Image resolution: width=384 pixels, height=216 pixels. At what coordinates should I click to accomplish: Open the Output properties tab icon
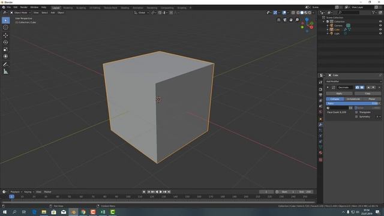pyautogui.click(x=320, y=95)
